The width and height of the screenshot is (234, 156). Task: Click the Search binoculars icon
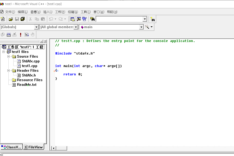(153, 19)
